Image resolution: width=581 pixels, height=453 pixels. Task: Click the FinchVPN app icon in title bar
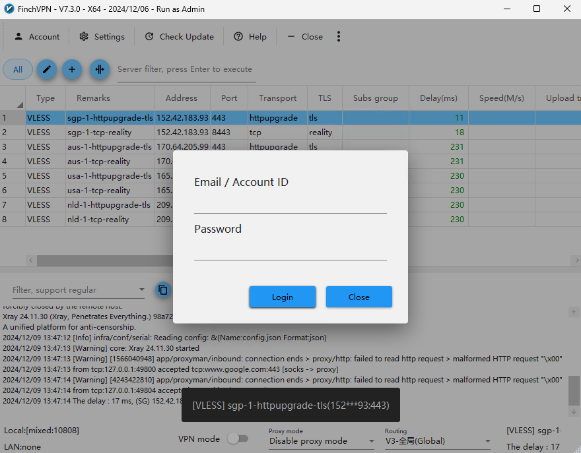click(x=9, y=9)
